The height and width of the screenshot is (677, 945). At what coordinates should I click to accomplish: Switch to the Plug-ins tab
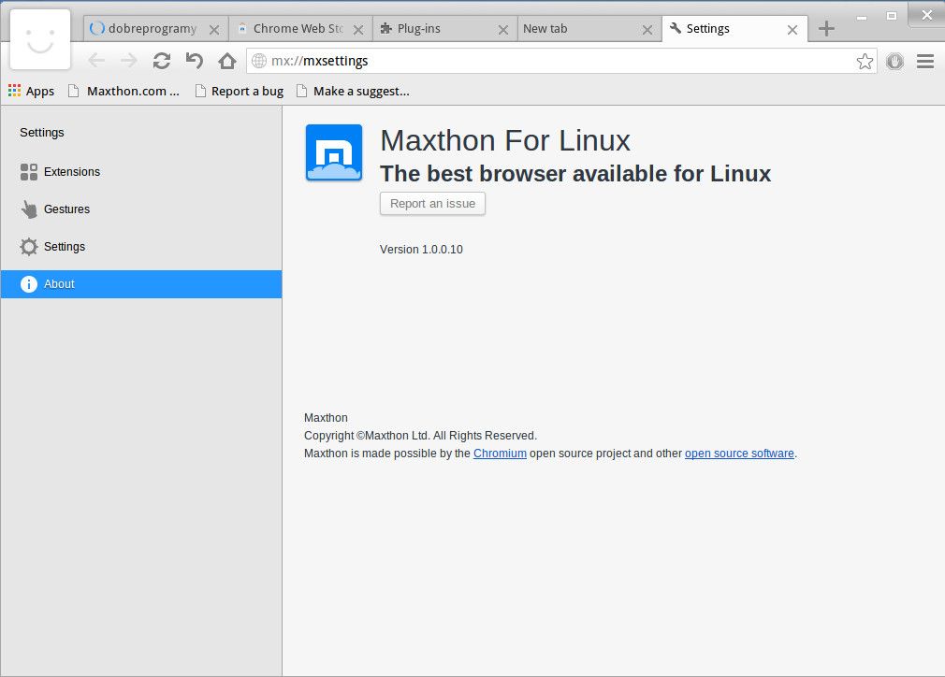[x=444, y=28]
